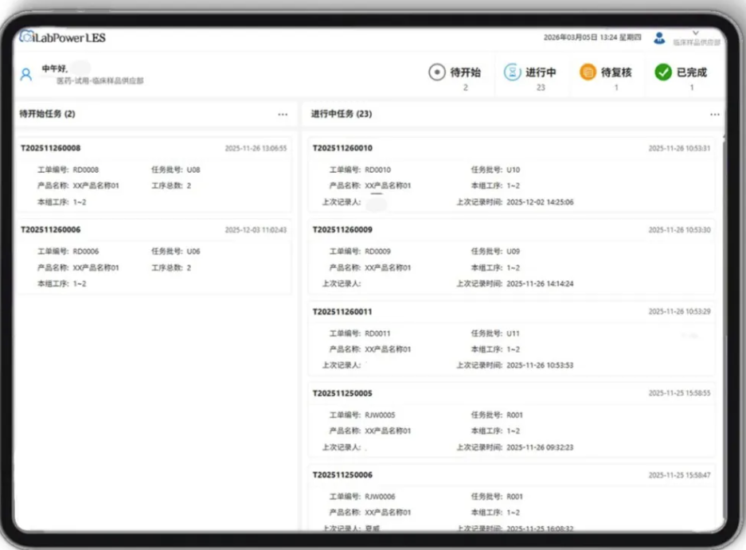Click the 进行中 hourglass status icon
The width and height of the screenshot is (746, 550).
coord(512,72)
